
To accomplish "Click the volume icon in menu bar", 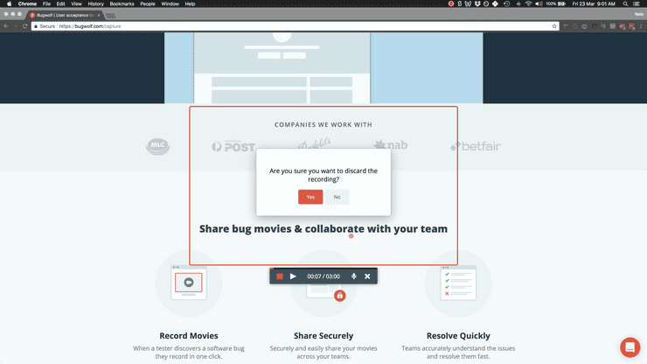I will click(539, 3).
